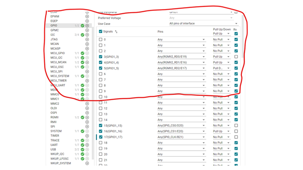
Task: Select TRACE in the peripheral list
Action: coord(55,140)
